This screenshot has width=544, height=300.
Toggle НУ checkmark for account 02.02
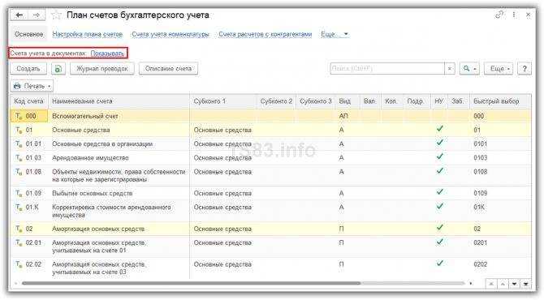point(439,264)
